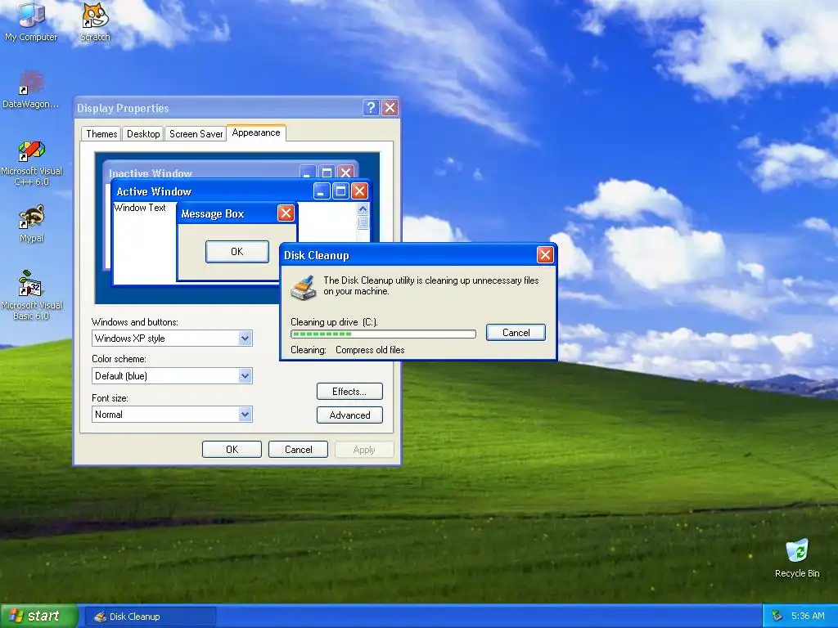The width and height of the screenshot is (838, 628).
Task: Click preview window scrollbar up arrow
Action: pos(363,209)
